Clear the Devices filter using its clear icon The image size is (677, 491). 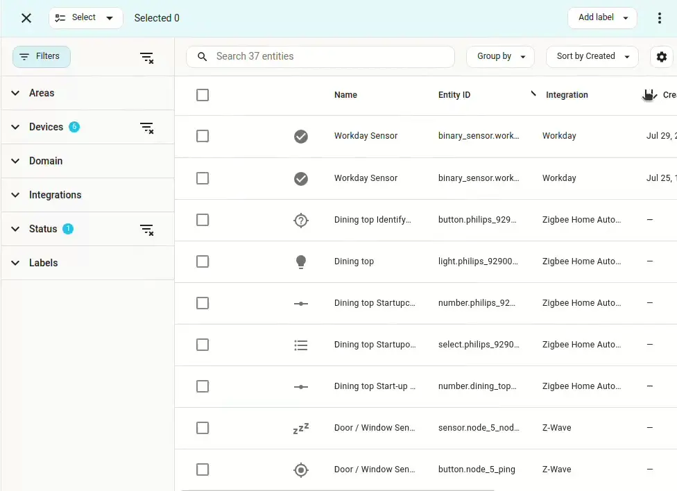tap(147, 128)
